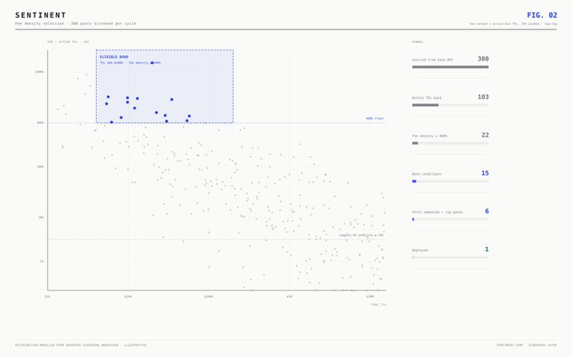
Task: Click the $10K x-axis tick label
Action: pyautogui.click(x=128, y=297)
